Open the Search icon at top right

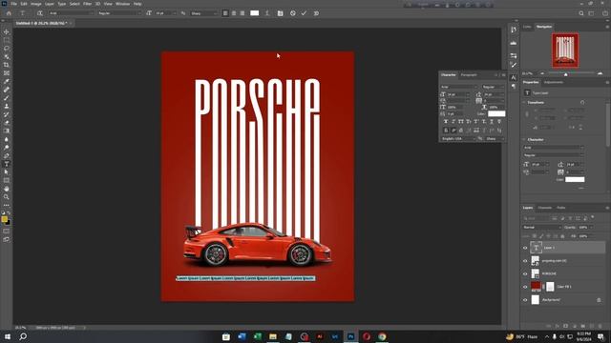[581, 13]
